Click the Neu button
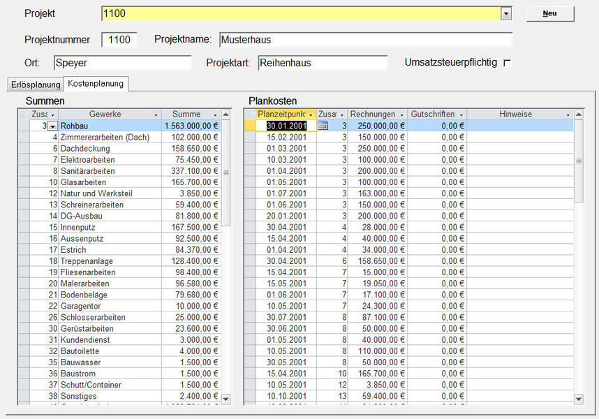 549,13
